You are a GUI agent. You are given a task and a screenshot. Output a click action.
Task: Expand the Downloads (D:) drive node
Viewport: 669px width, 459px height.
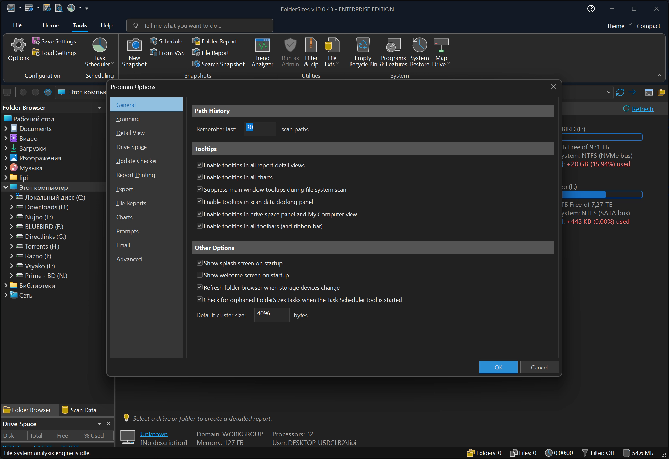(11, 207)
